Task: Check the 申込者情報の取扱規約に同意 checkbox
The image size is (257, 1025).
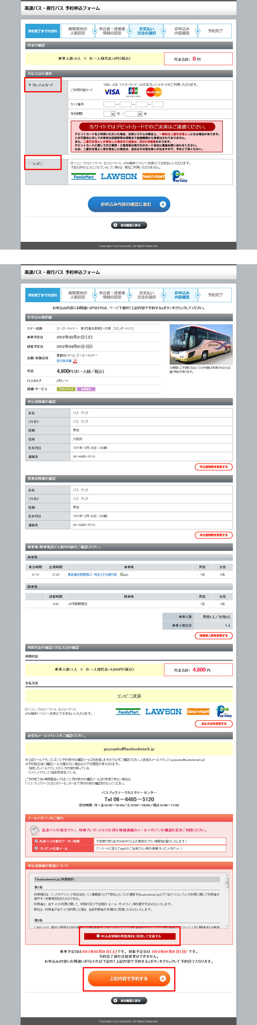Action: 98,936
